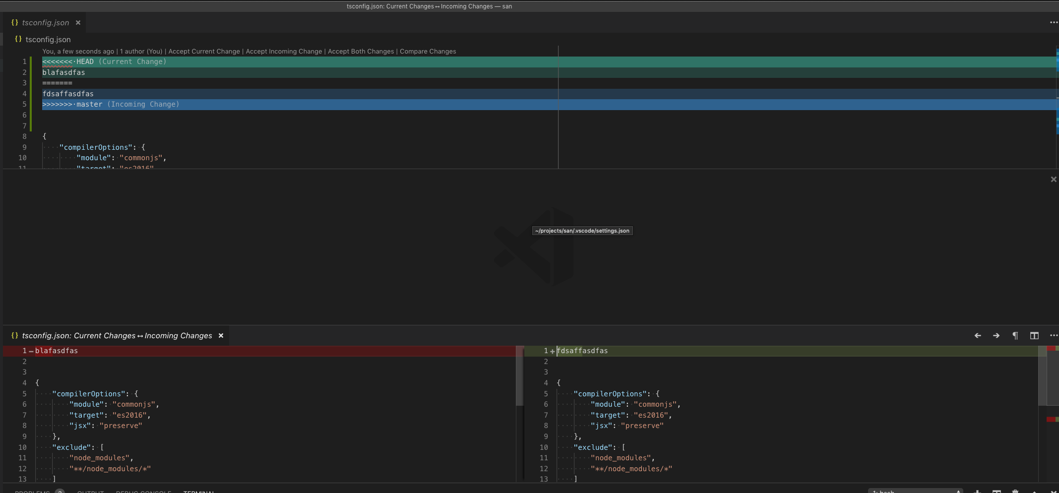Switch the diff to inline view

click(x=1034, y=336)
